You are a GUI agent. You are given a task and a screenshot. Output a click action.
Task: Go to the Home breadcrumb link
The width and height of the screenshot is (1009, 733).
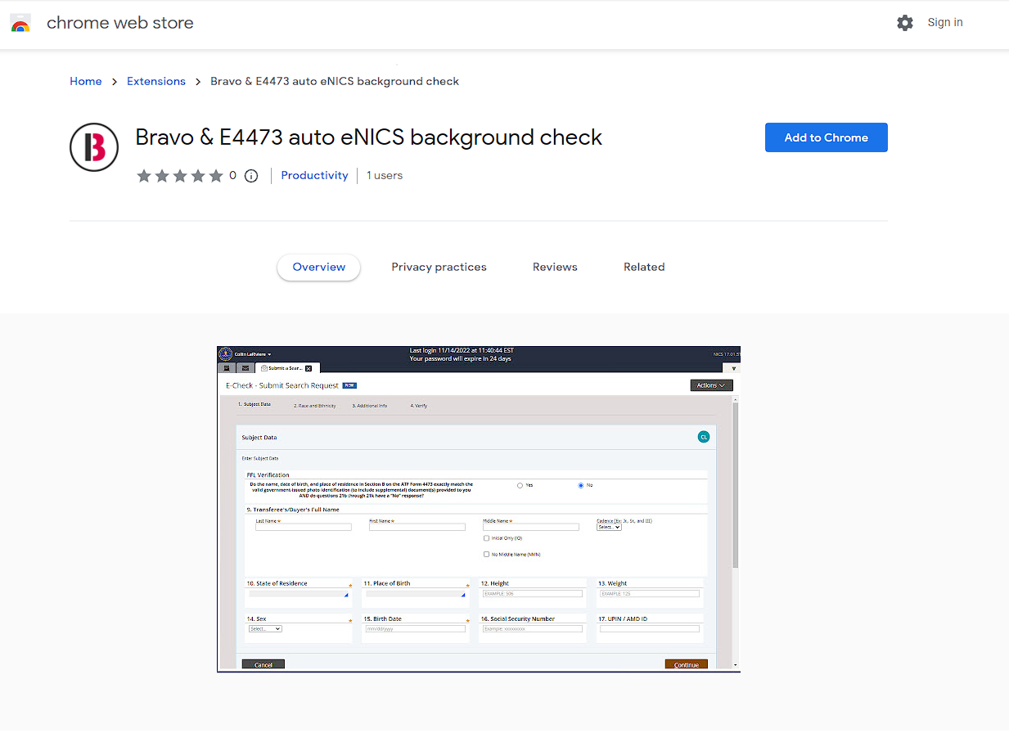[86, 82]
